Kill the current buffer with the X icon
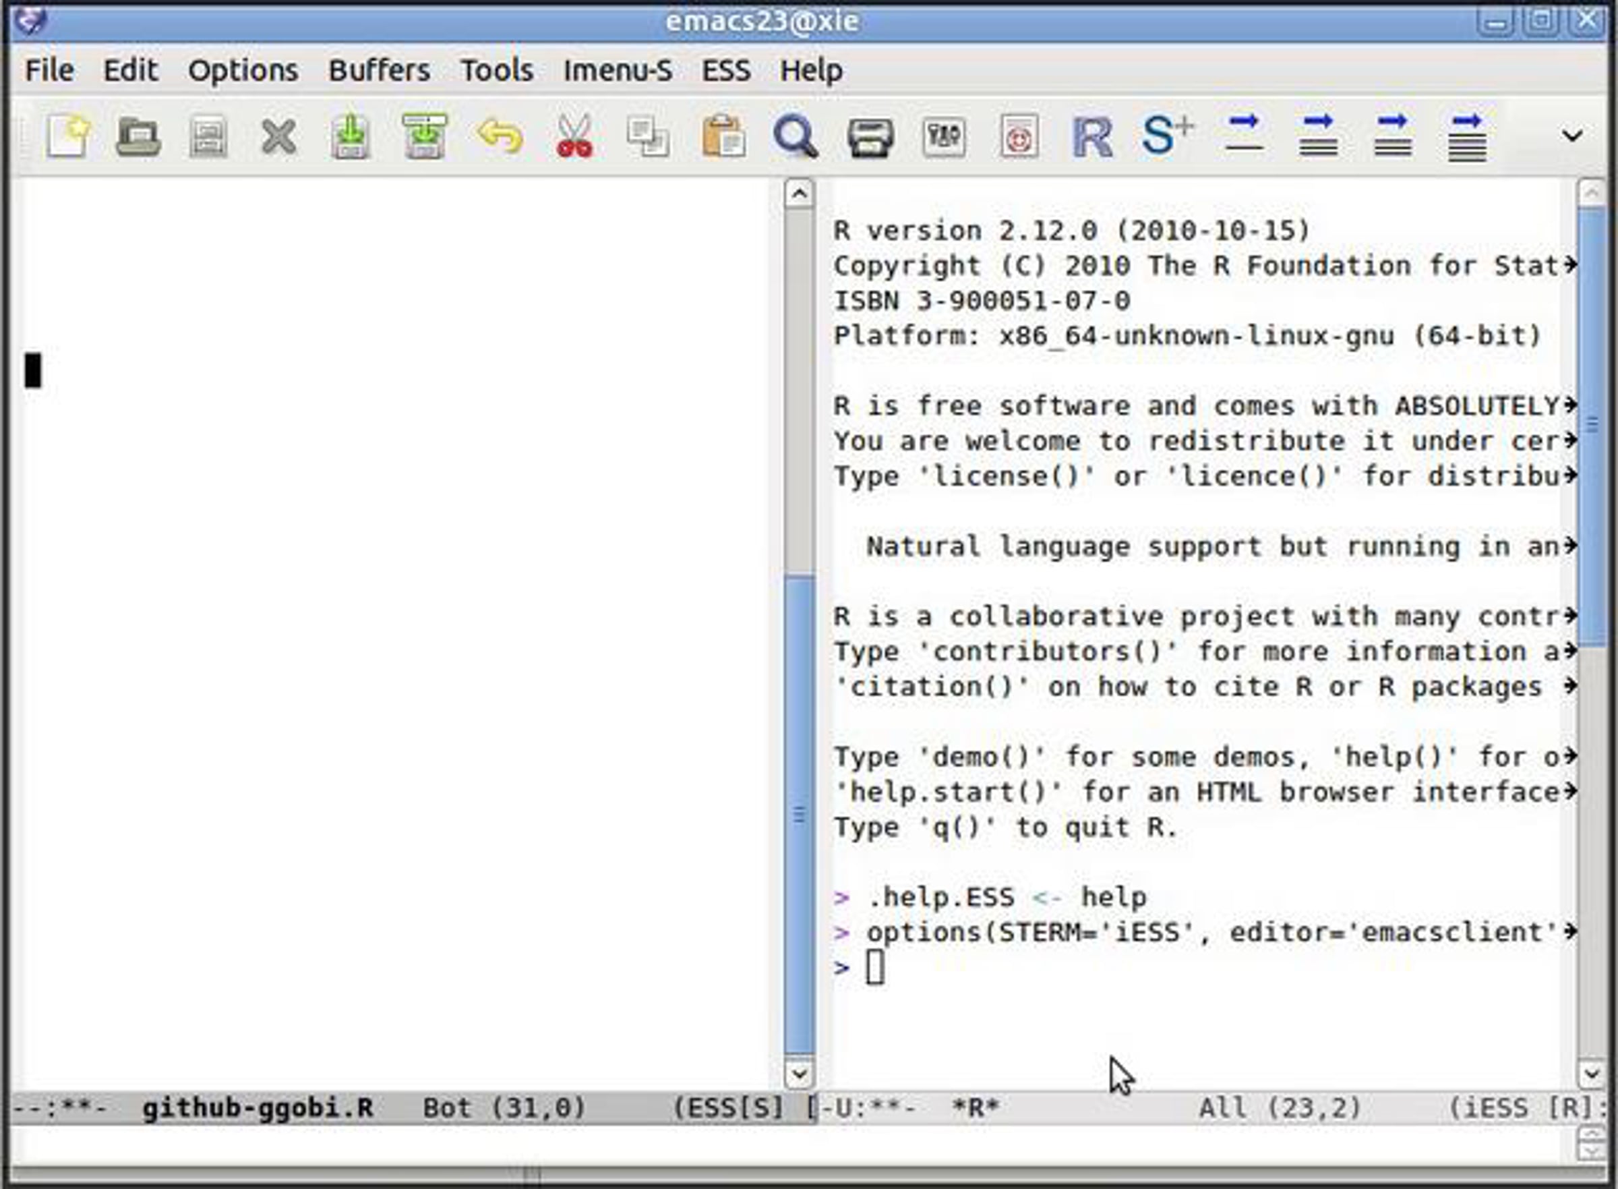Image resolution: width=1618 pixels, height=1189 pixels. pos(279,136)
